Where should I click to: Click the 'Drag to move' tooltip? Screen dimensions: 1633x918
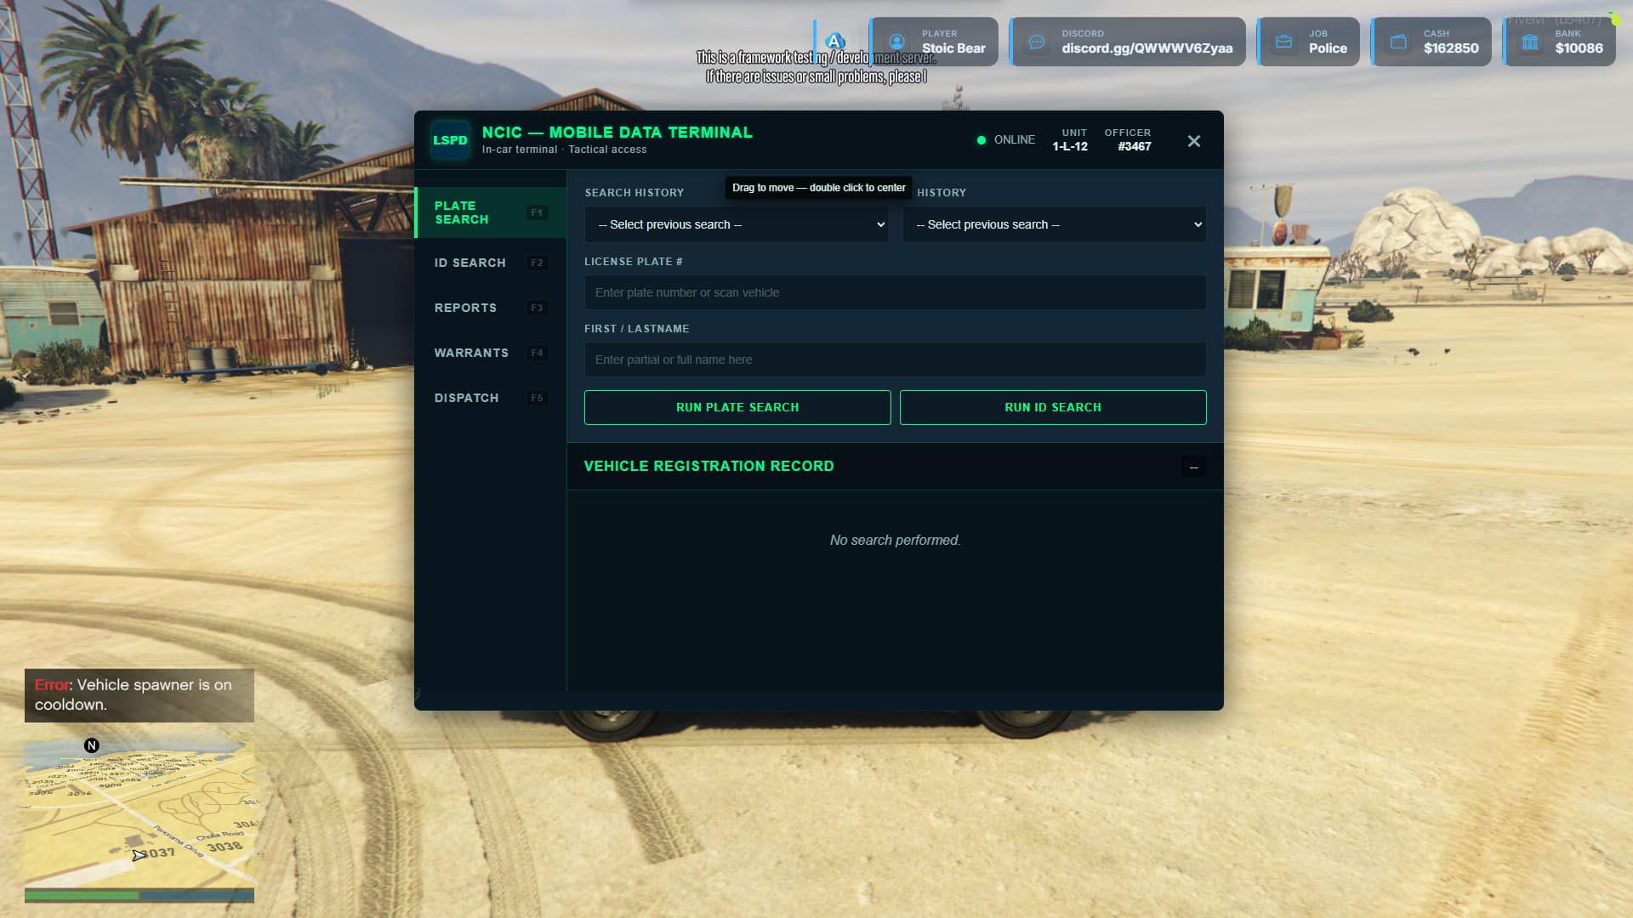tap(819, 188)
